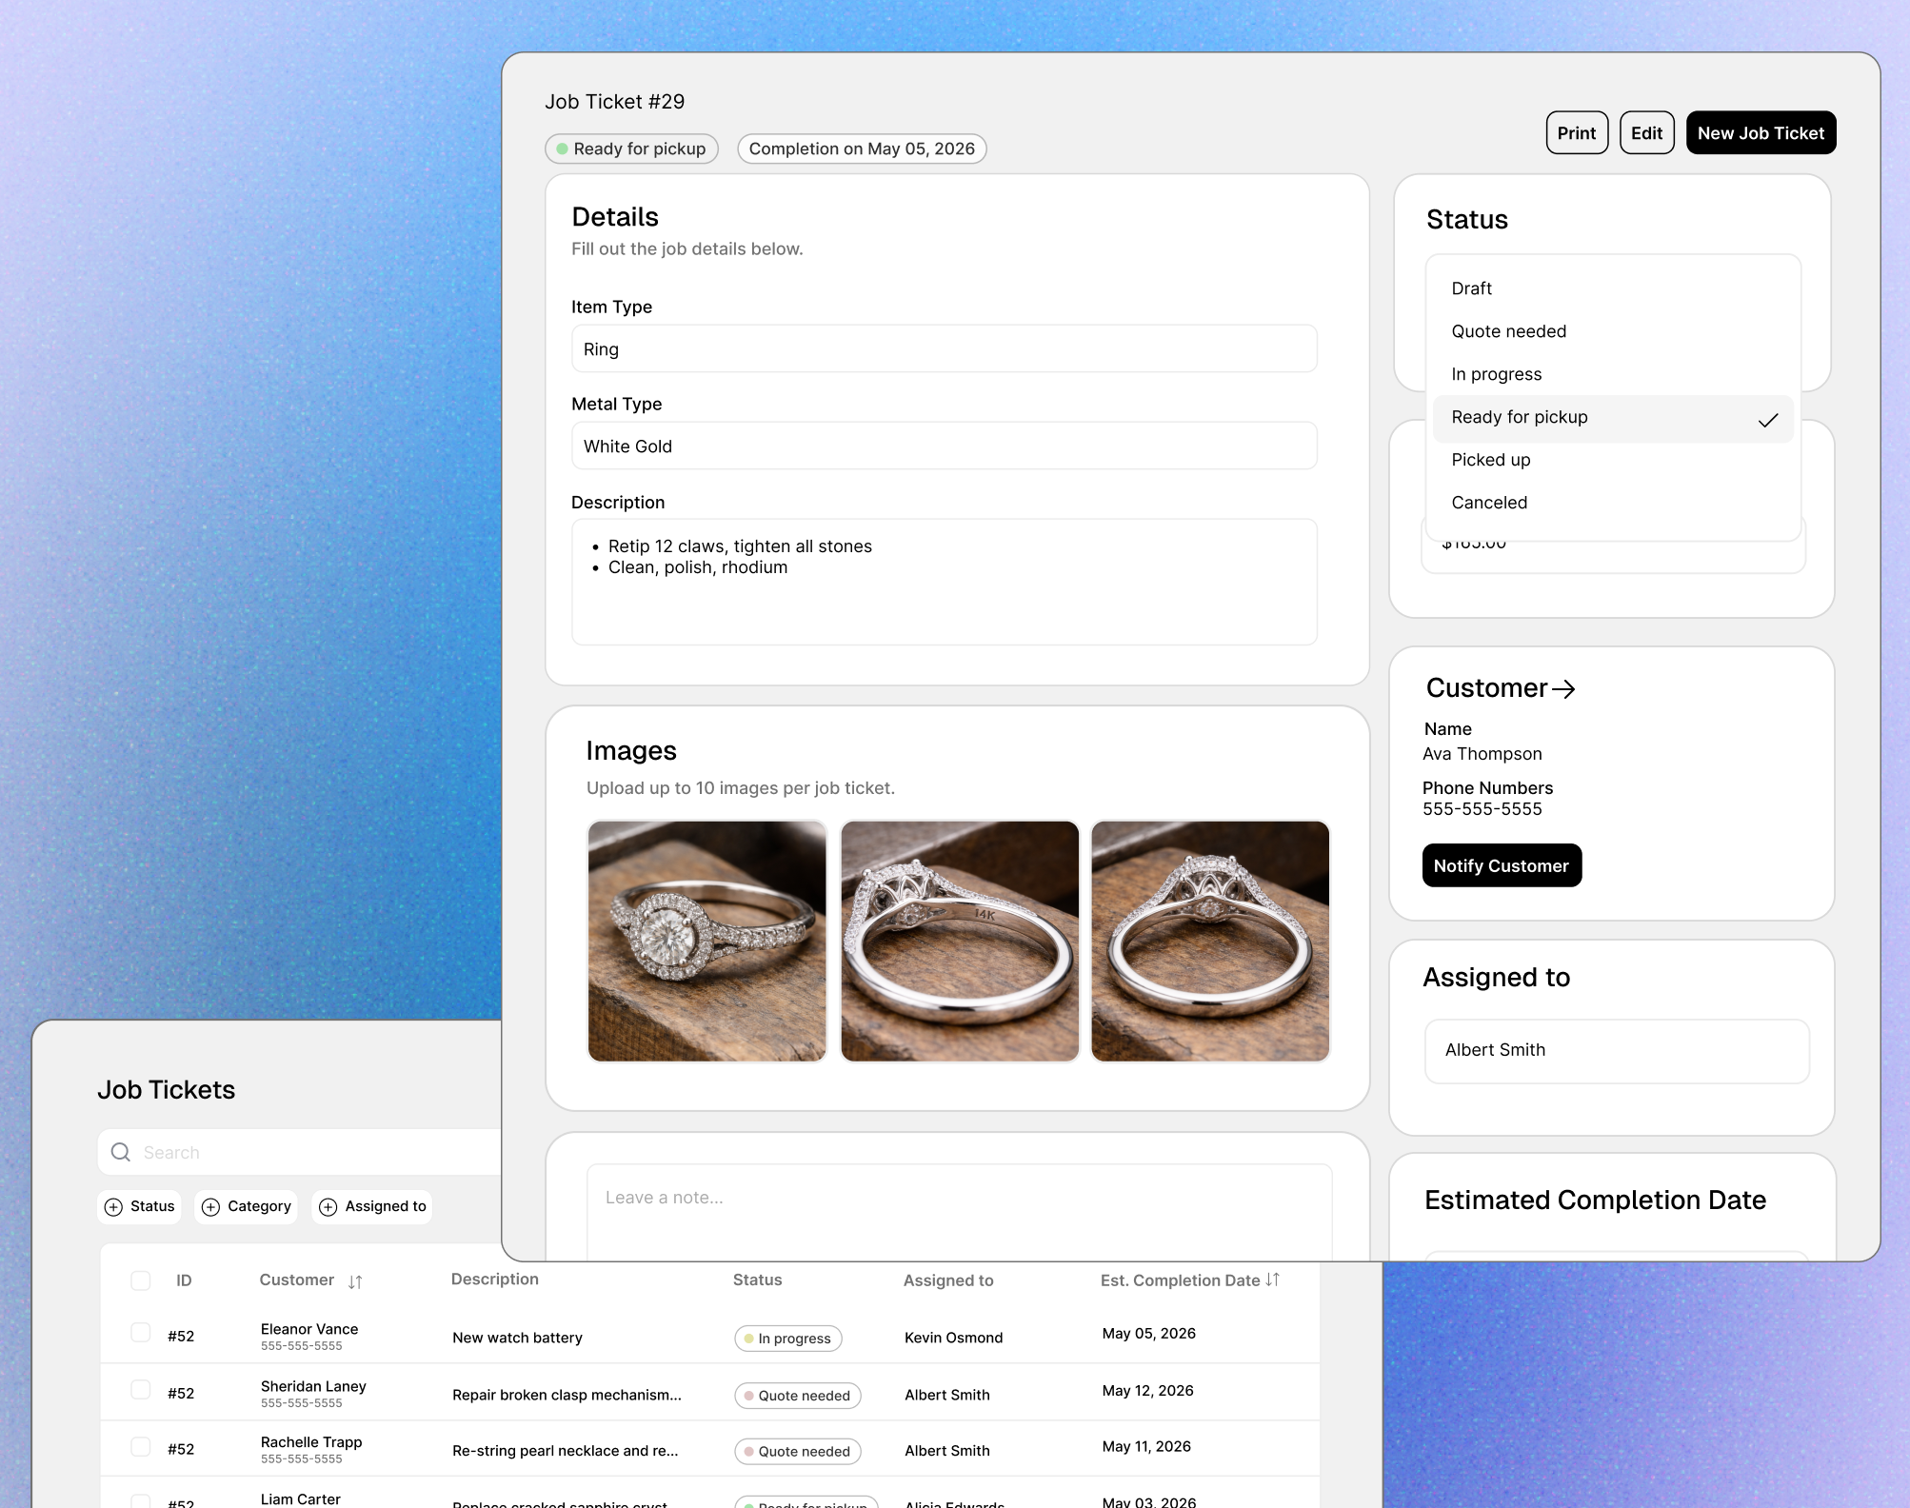
Task: Check the checkbox for Rachelle Trapp's row
Action: [x=141, y=1448]
